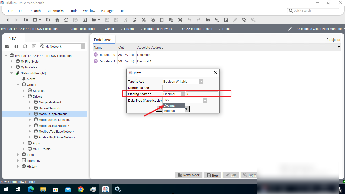Screen dimensions: 345x194
Task: Expand the History tree node
Action: [x=18, y=166]
